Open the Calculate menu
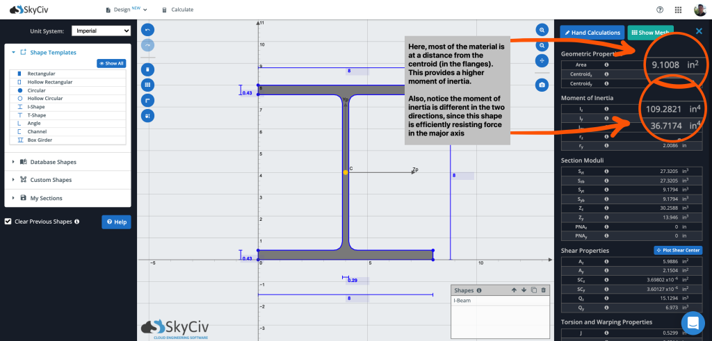 [178, 10]
